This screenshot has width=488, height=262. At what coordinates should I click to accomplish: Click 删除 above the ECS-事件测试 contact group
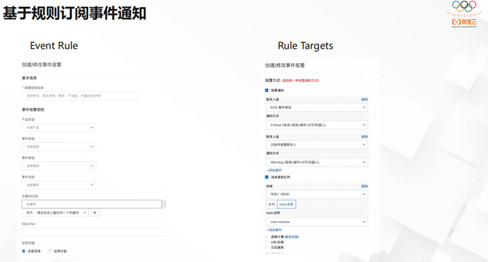point(364,100)
